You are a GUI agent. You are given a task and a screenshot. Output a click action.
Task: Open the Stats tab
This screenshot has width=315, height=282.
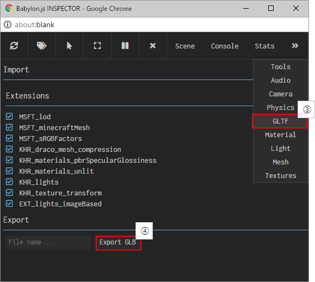(x=264, y=46)
